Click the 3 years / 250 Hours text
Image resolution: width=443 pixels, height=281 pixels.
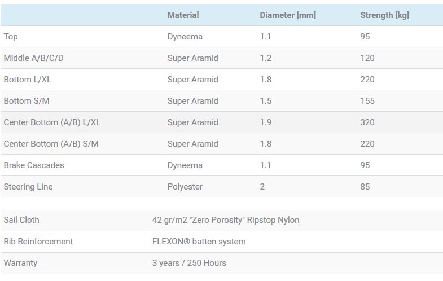(x=189, y=263)
